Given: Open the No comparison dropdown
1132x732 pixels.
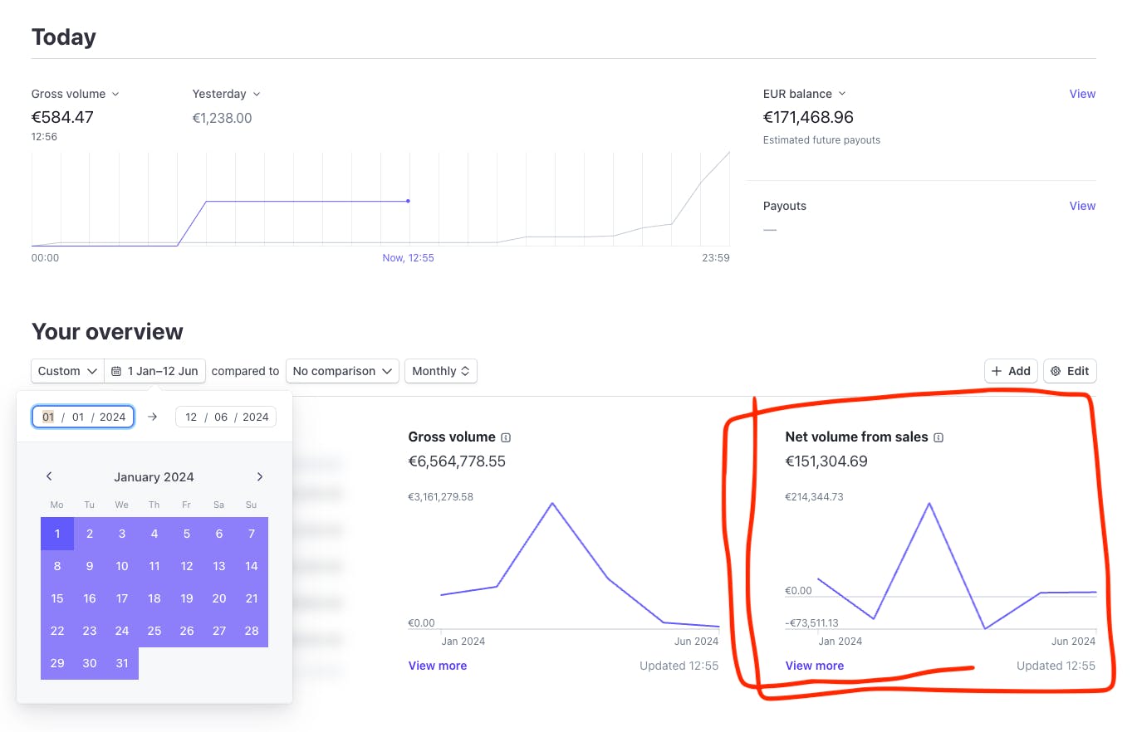Looking at the screenshot, I should pyautogui.click(x=341, y=371).
